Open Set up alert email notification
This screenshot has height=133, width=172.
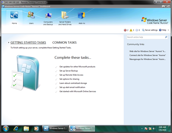coord(72,87)
